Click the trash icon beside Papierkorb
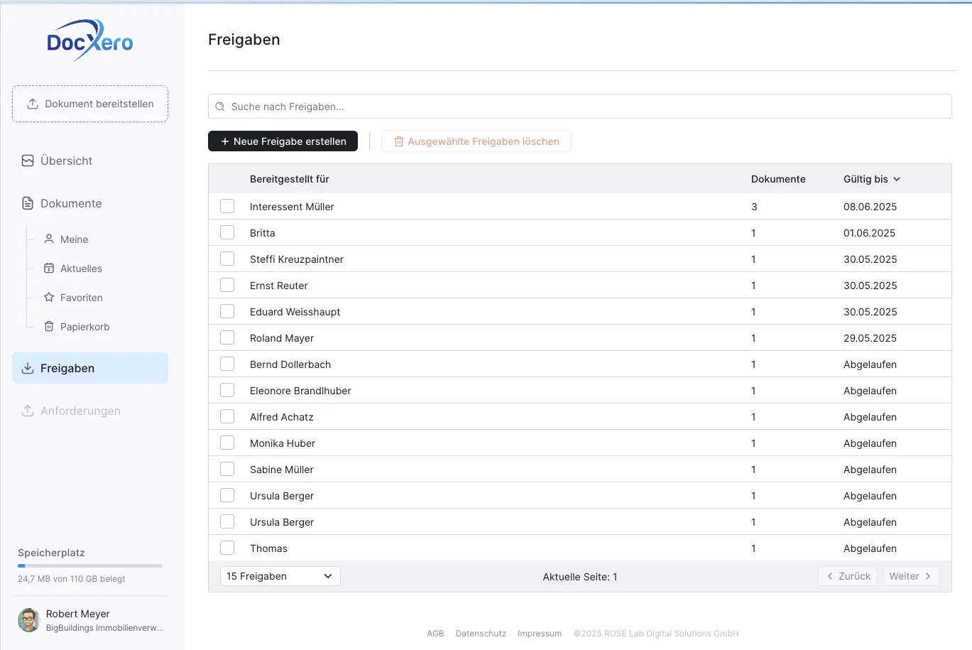This screenshot has width=972, height=650. (49, 327)
